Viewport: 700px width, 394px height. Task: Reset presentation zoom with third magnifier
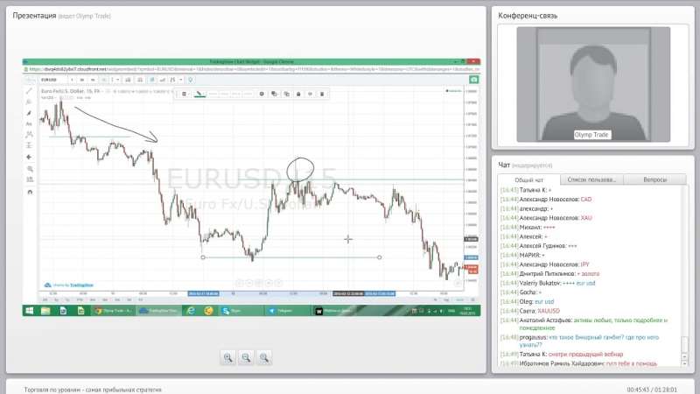coord(264,356)
